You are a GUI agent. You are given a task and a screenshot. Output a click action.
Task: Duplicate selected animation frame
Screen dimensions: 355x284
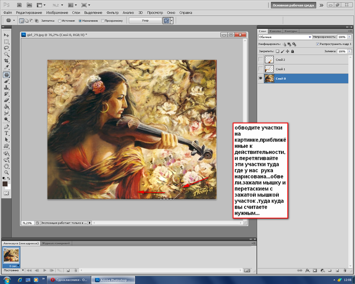(x=68, y=270)
